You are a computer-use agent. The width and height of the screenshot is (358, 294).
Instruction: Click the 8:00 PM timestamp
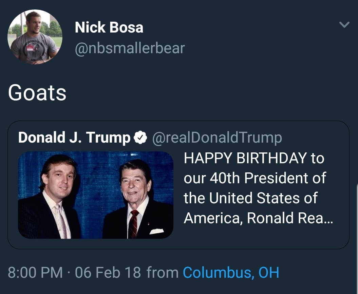click(x=35, y=273)
